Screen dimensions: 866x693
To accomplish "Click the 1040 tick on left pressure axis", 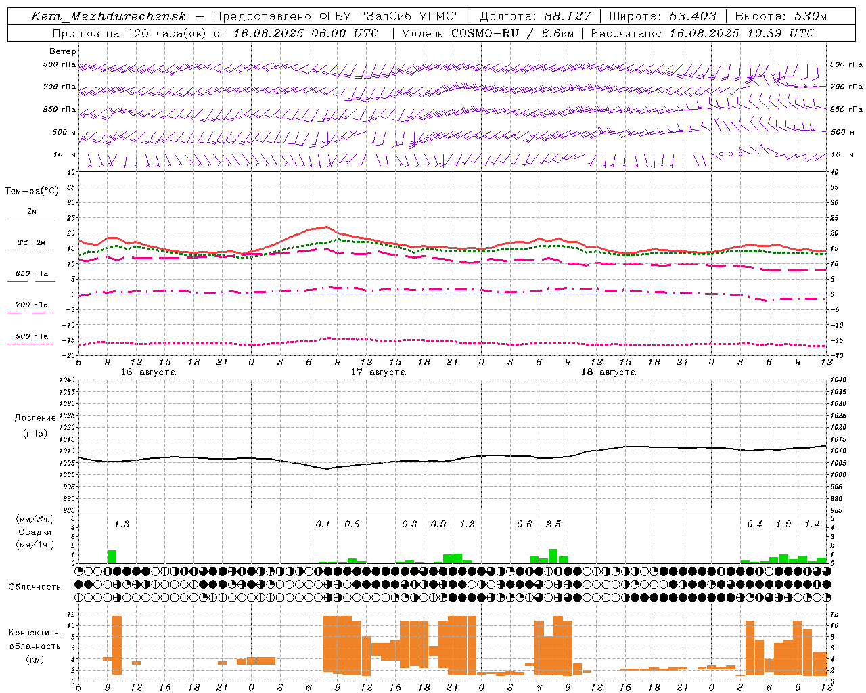I will (x=68, y=380).
